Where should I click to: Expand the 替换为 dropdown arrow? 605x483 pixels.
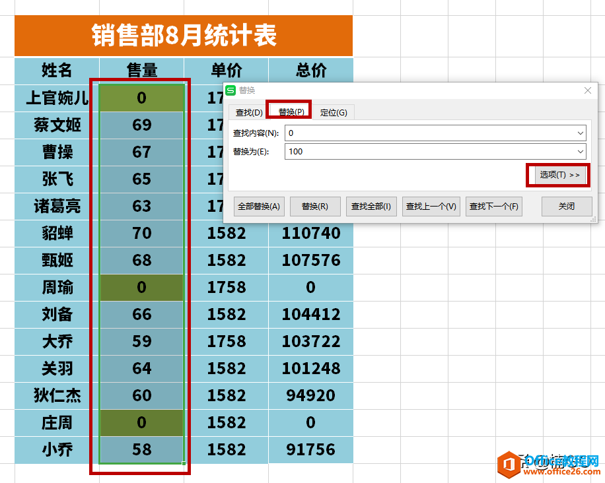[580, 152]
